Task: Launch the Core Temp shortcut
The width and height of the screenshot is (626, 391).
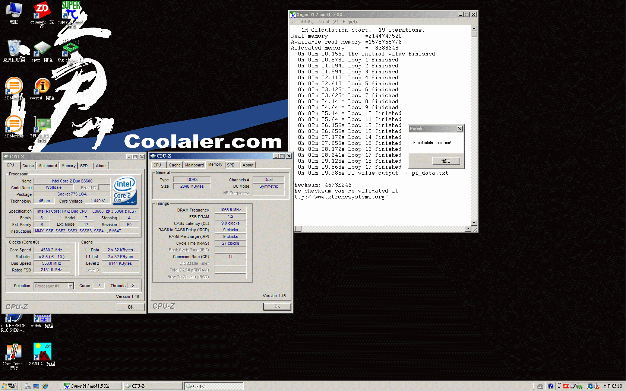Action: coord(14,357)
